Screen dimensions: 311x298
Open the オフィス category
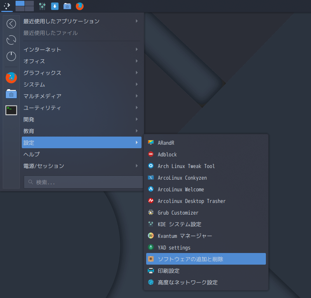(x=82, y=61)
